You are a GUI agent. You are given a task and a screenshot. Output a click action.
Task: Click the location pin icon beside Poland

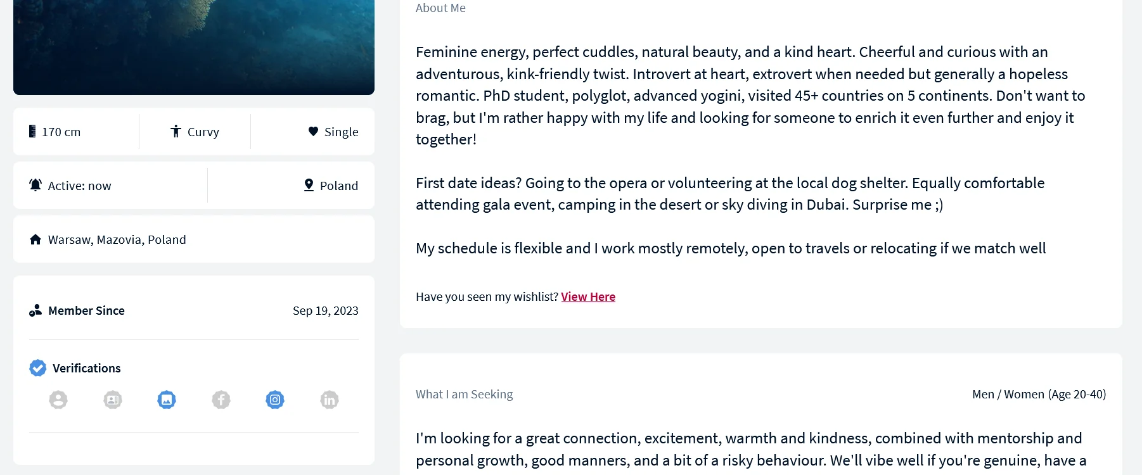click(309, 185)
